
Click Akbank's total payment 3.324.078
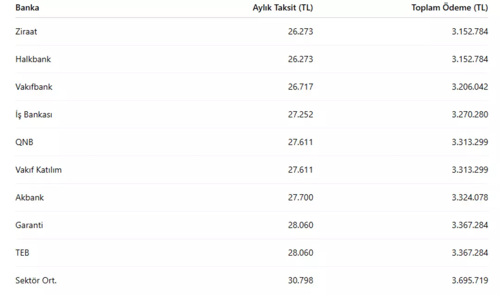469,197
